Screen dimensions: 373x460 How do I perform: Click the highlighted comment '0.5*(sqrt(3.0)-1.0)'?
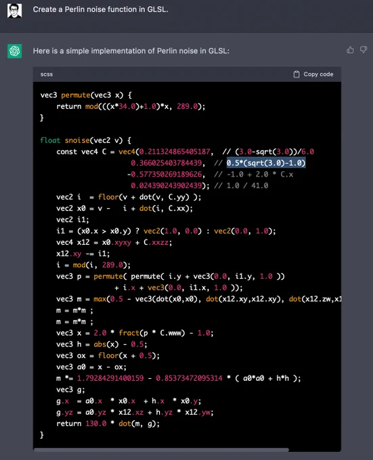[266, 163]
